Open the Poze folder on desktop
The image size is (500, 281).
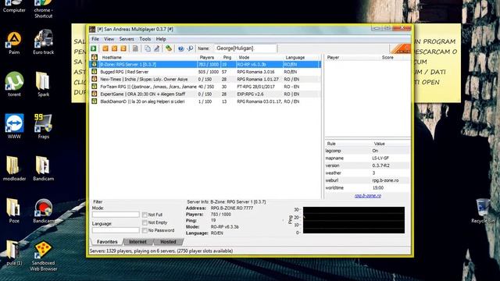tap(14, 211)
